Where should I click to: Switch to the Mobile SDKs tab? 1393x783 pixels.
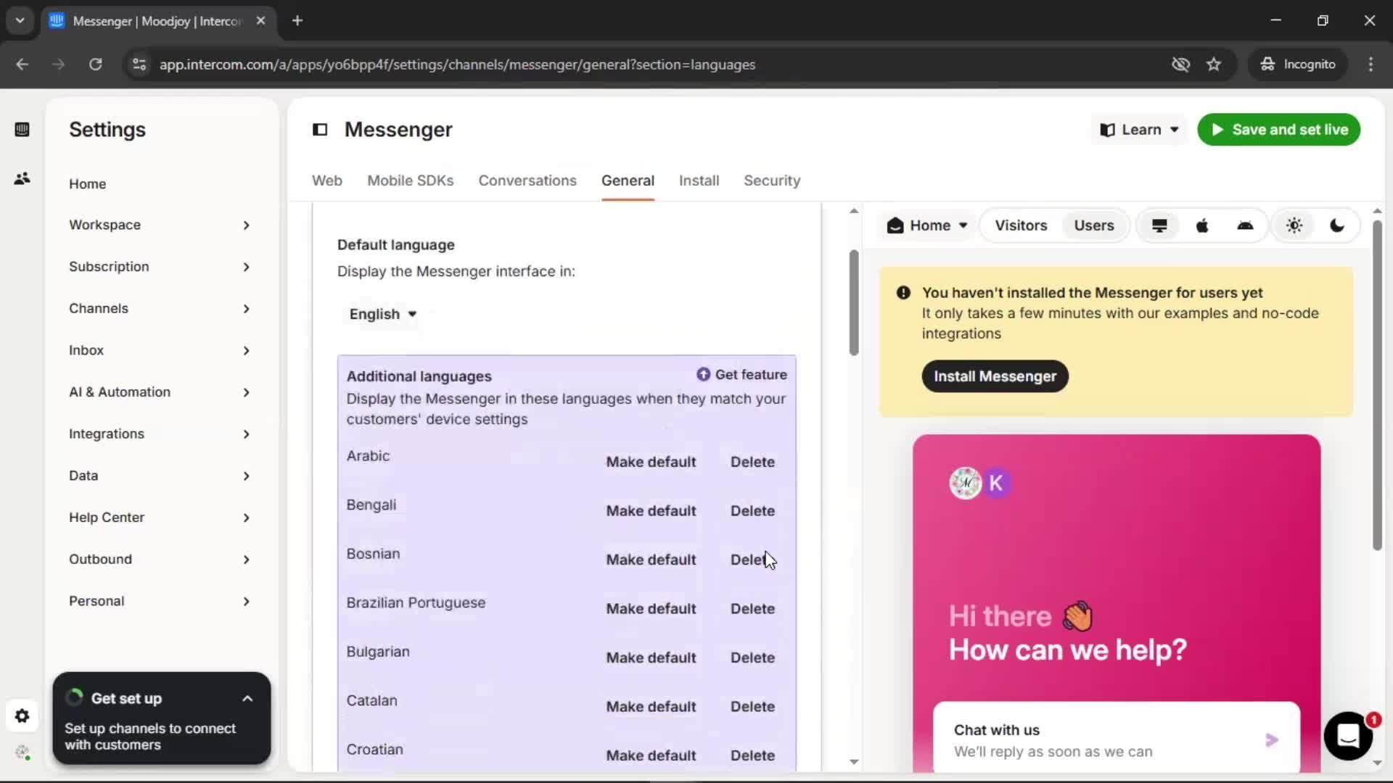click(410, 181)
